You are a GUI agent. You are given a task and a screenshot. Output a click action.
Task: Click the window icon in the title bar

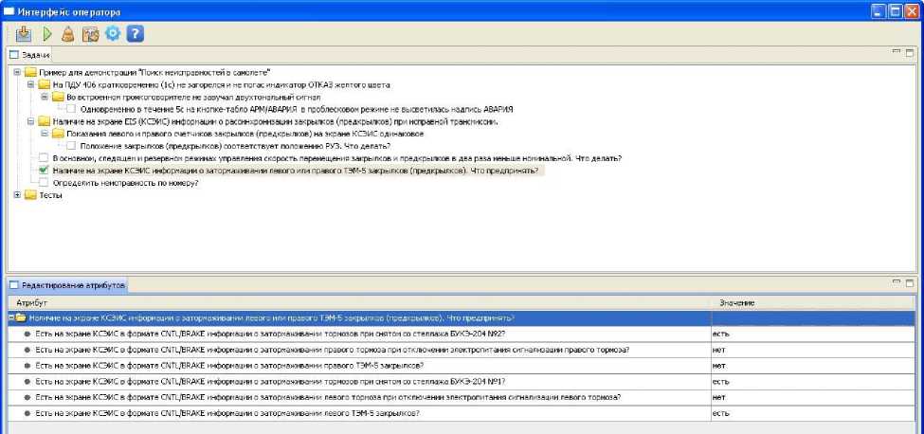[9, 11]
